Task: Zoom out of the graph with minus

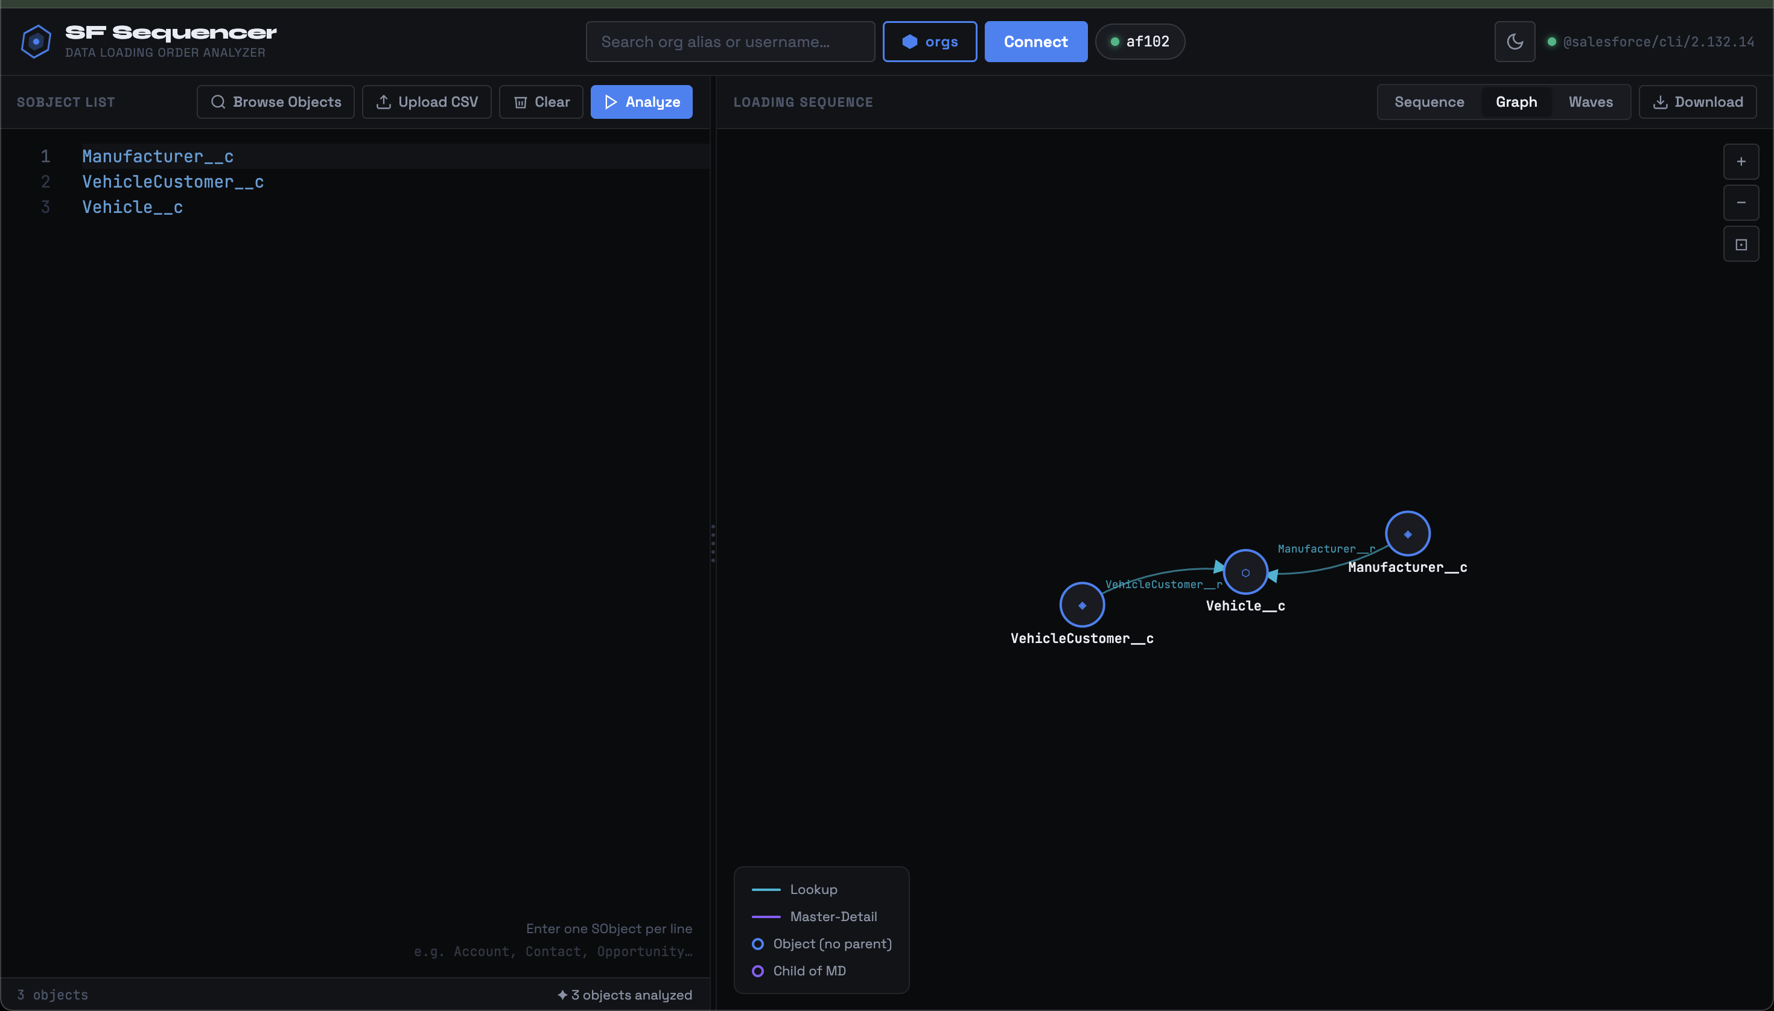Action: click(x=1741, y=203)
